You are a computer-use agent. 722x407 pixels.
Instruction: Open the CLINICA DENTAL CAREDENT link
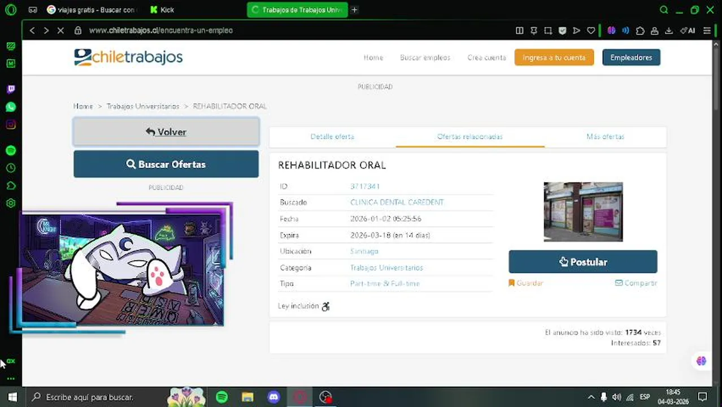pyautogui.click(x=397, y=202)
